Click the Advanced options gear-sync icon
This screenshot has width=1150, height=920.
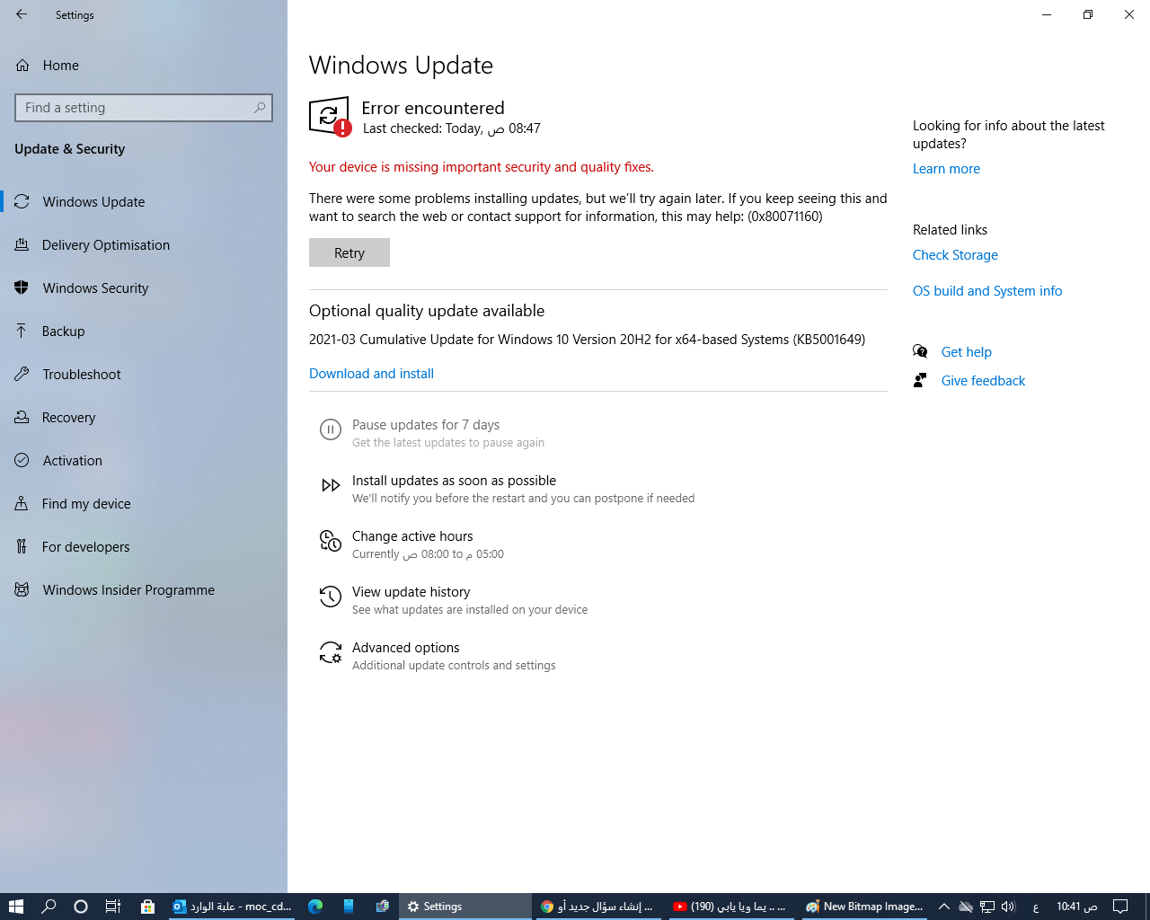(331, 652)
